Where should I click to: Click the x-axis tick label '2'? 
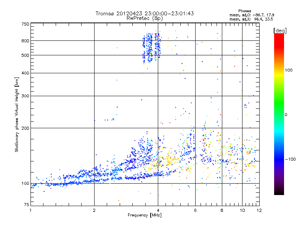[x=94, y=210]
